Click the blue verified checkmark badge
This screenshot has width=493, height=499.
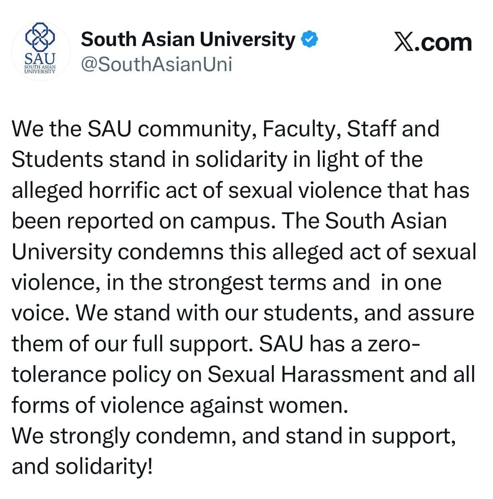tap(309, 39)
